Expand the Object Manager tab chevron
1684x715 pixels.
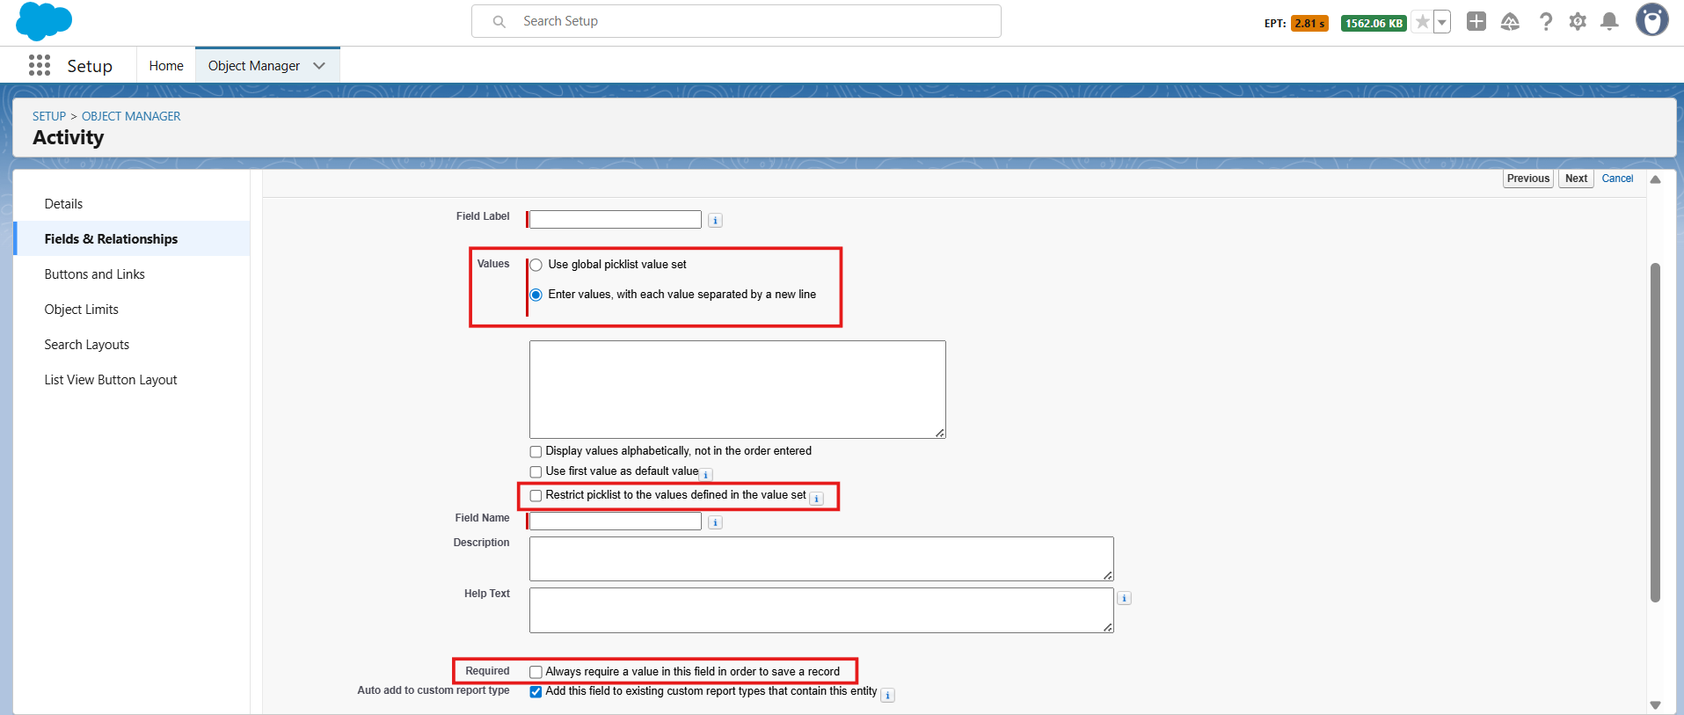[x=319, y=66]
